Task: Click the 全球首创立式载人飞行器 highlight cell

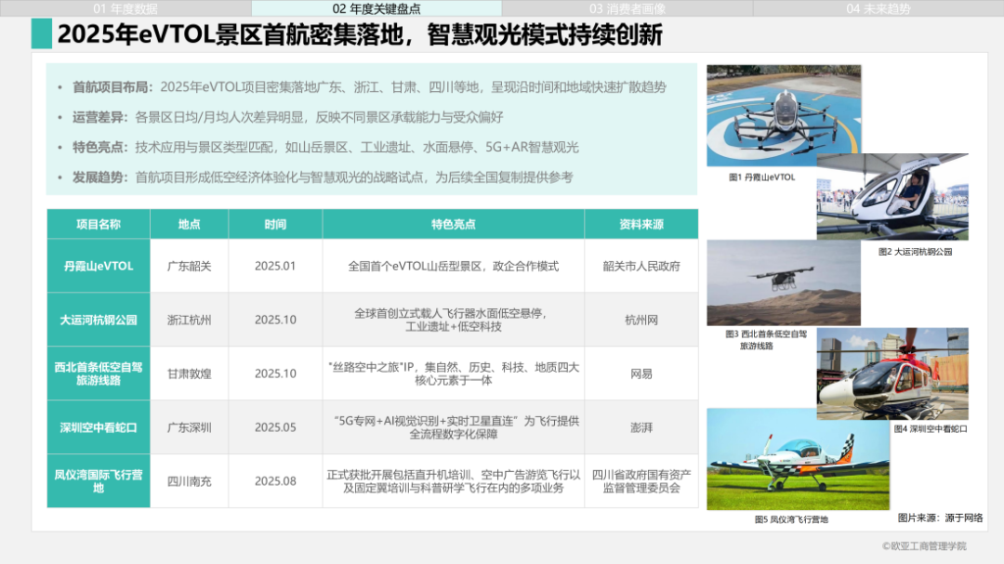Action: tap(454, 320)
